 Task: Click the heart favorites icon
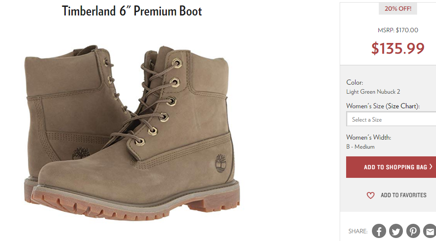point(370,195)
